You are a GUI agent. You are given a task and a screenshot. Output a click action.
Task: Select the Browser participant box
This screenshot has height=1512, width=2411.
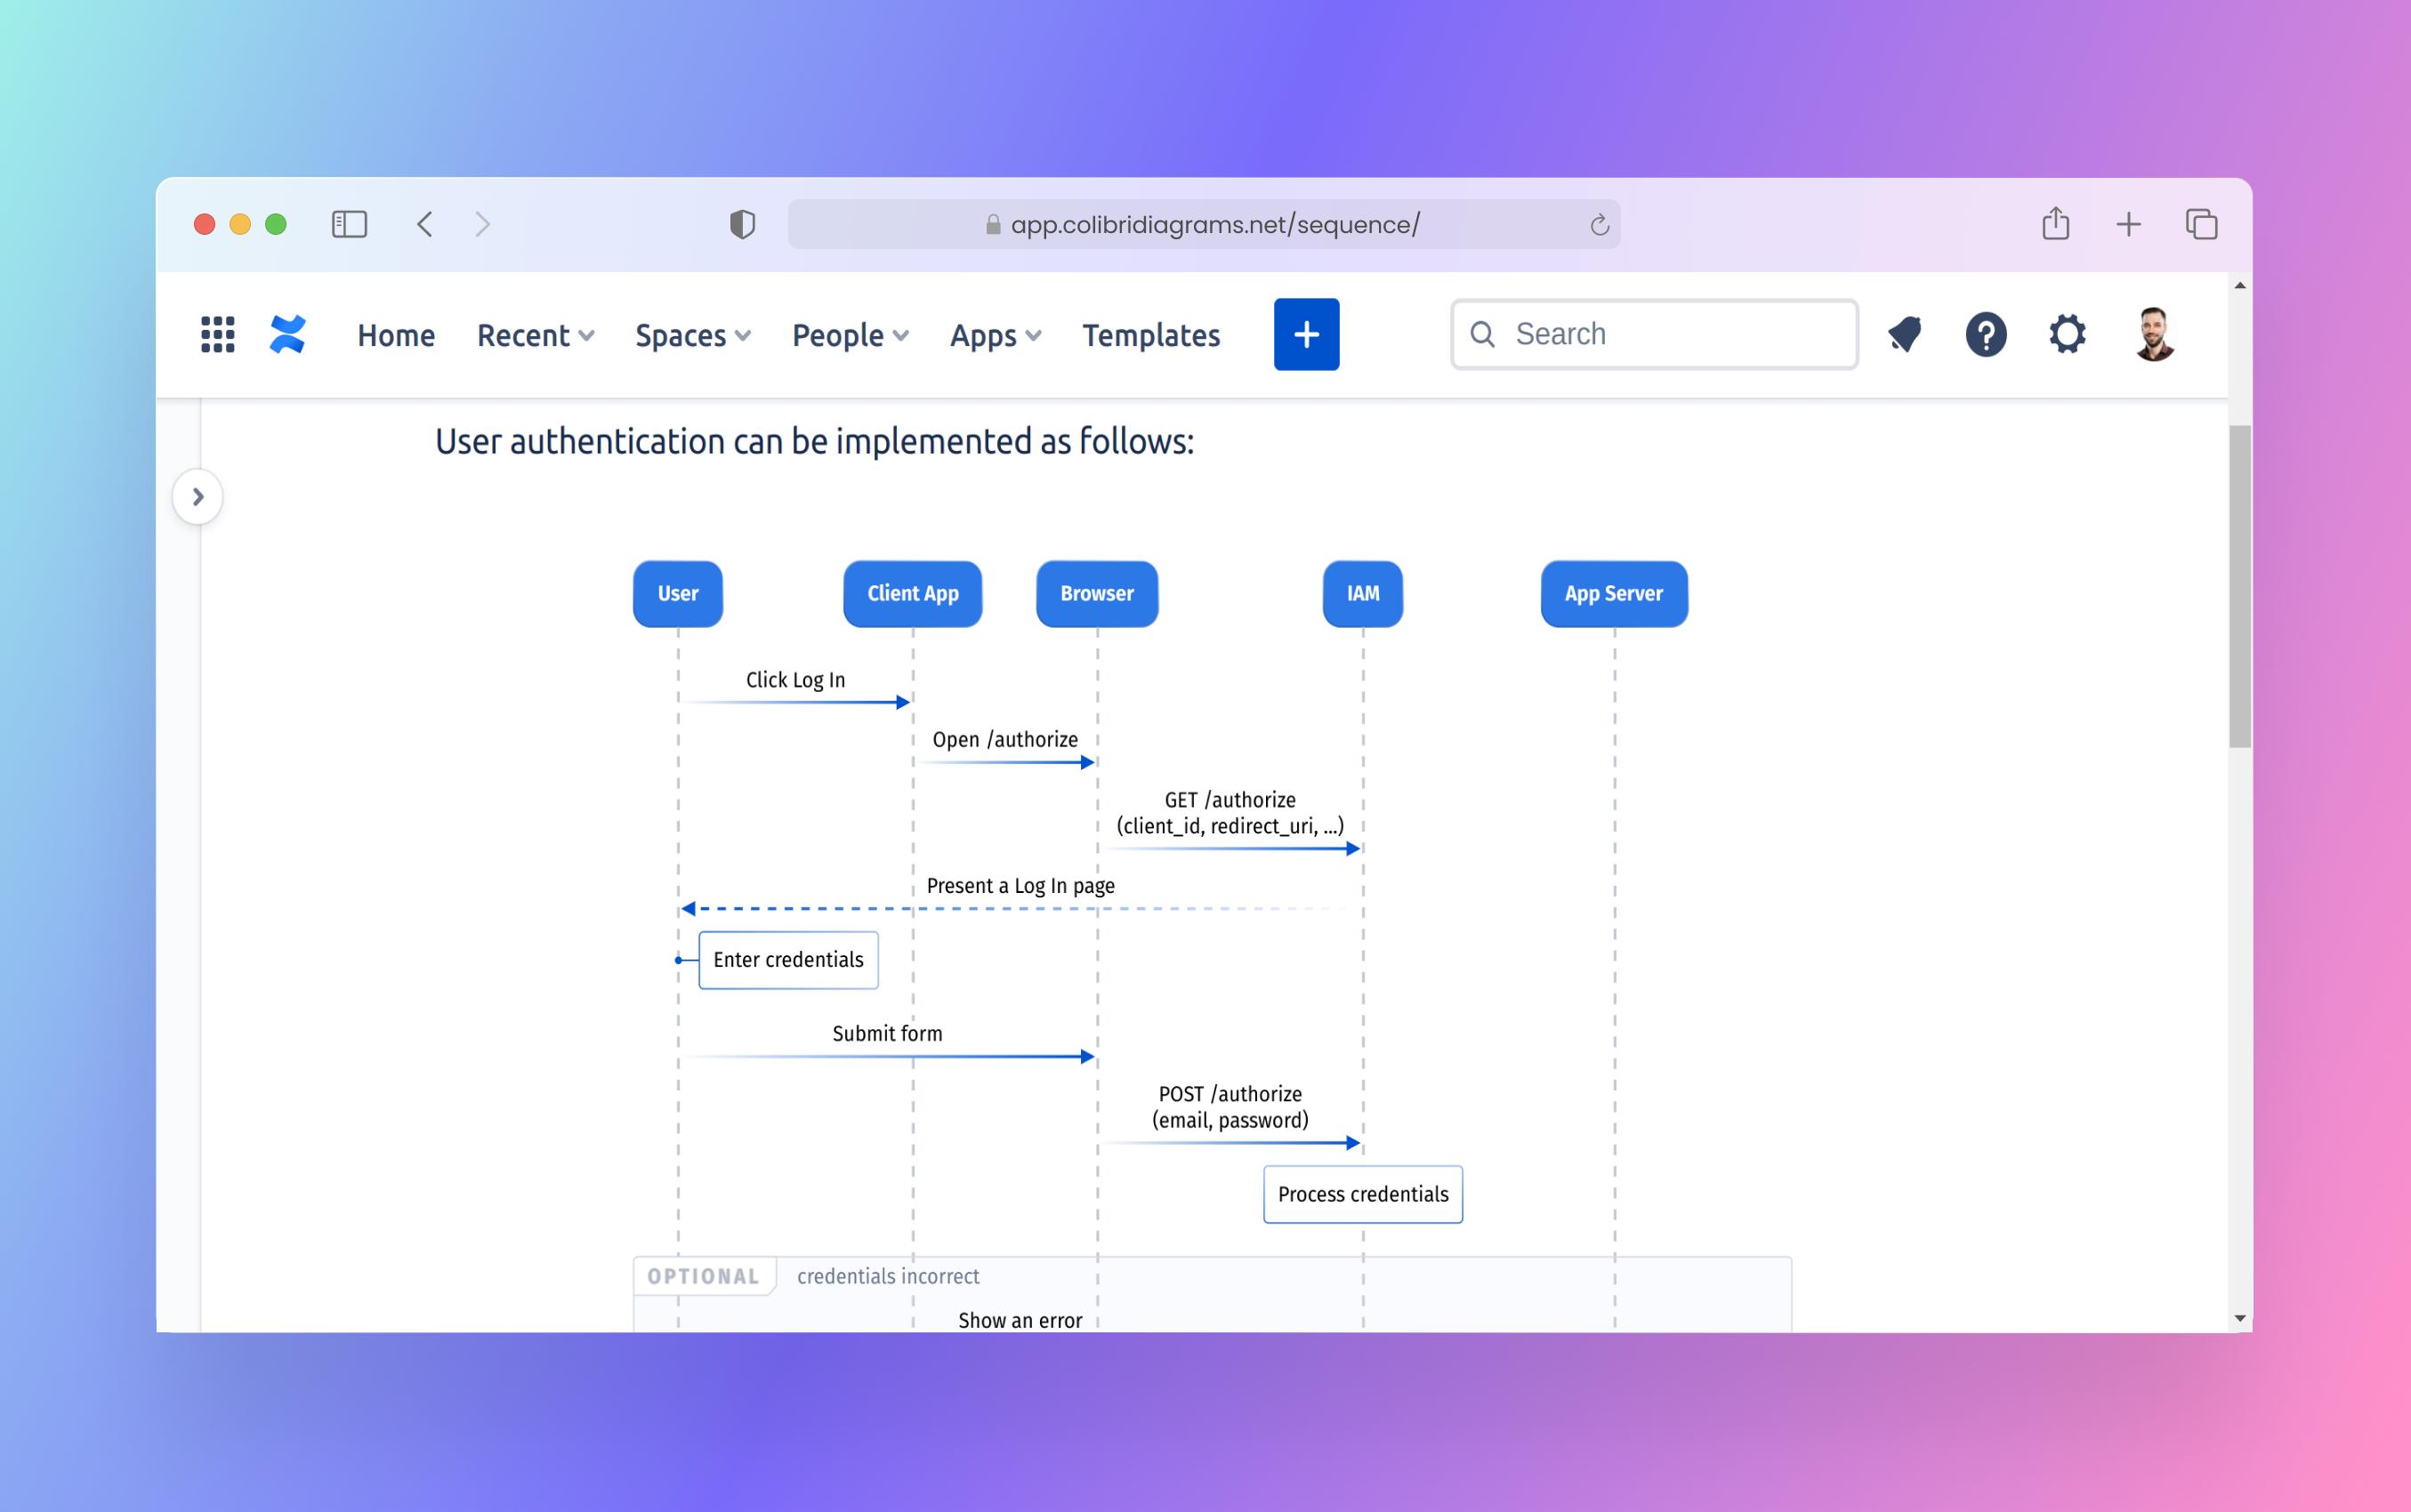pyautogui.click(x=1096, y=594)
